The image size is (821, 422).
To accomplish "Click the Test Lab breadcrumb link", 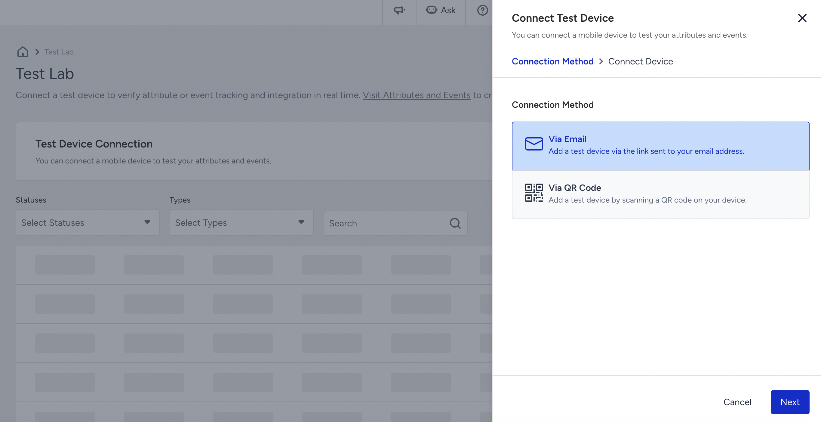I will 59,52.
